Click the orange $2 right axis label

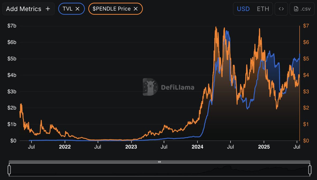click(306, 108)
